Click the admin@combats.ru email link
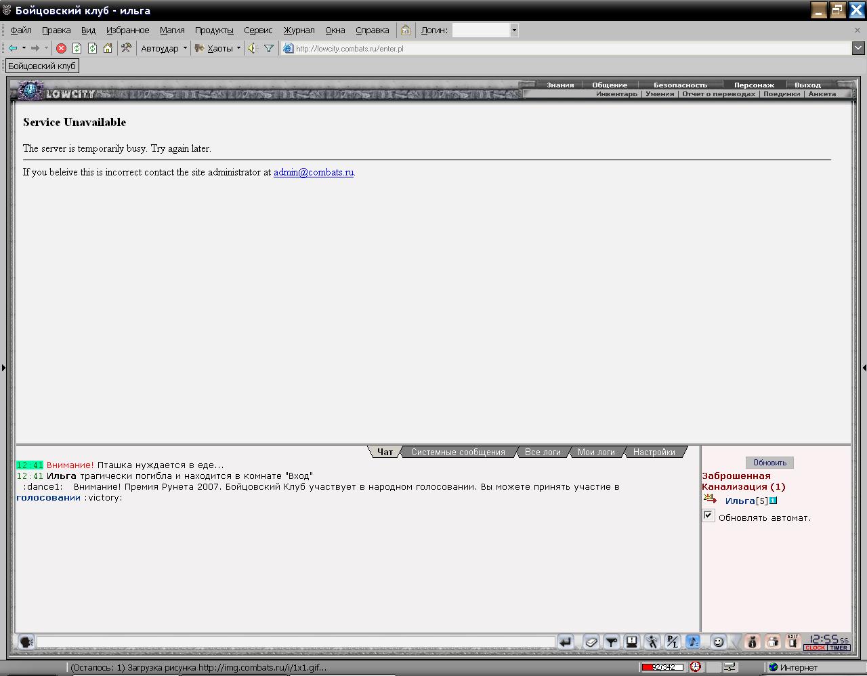 (x=314, y=172)
